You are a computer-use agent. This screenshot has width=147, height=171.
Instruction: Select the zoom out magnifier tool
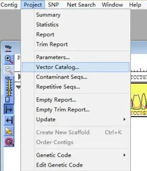(x=9, y=70)
